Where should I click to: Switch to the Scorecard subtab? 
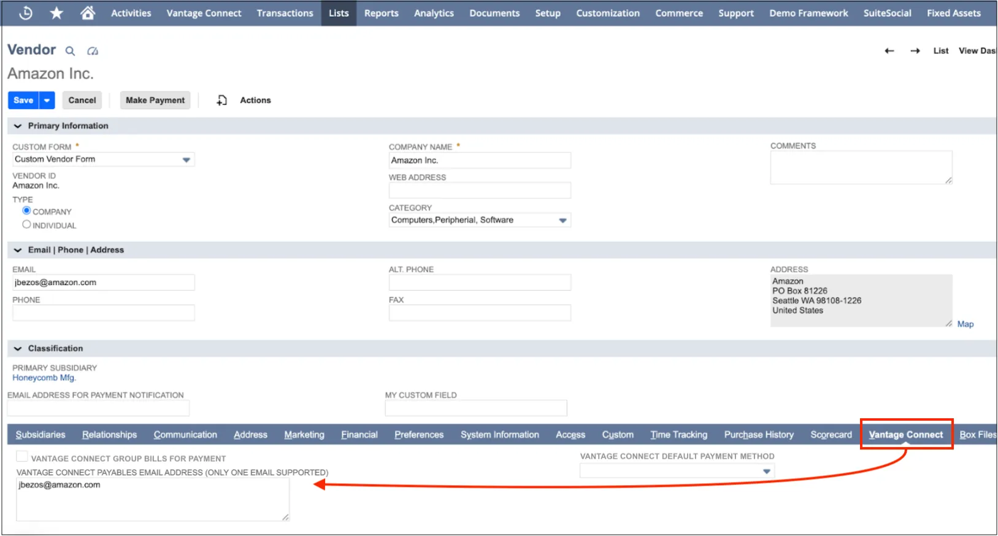[x=831, y=434]
